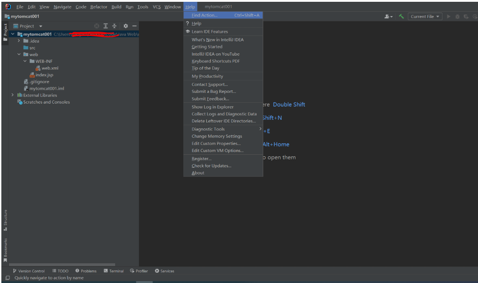Choose Learn IDE Features
Viewport: 478px width, 283px height.
(223, 31)
